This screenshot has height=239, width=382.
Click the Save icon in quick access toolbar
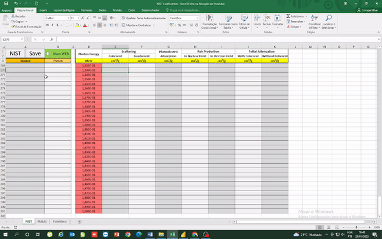[x=6, y=3]
